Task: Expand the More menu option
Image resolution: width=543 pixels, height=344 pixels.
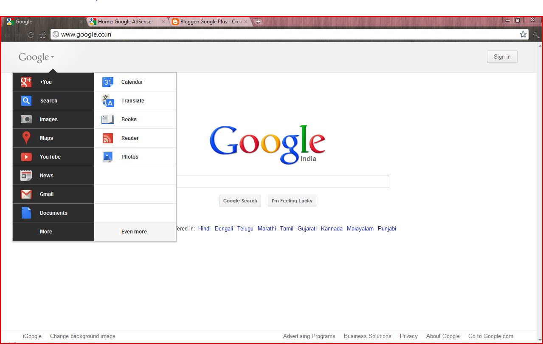Action: click(45, 231)
